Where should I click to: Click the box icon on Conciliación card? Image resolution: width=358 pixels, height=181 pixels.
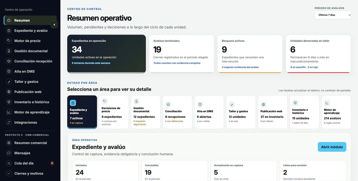point(168,104)
